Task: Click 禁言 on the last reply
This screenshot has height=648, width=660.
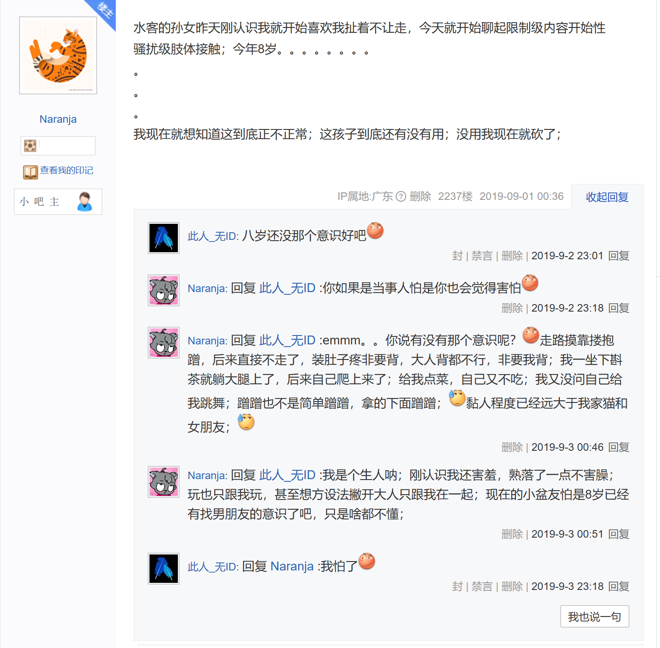Action: (482, 586)
